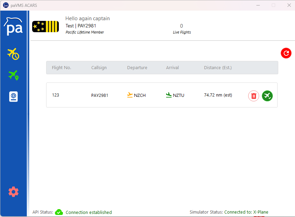The height and width of the screenshot is (217, 295).
Task: Click the "74.72 nm (est)" distance value
Action: (218, 95)
